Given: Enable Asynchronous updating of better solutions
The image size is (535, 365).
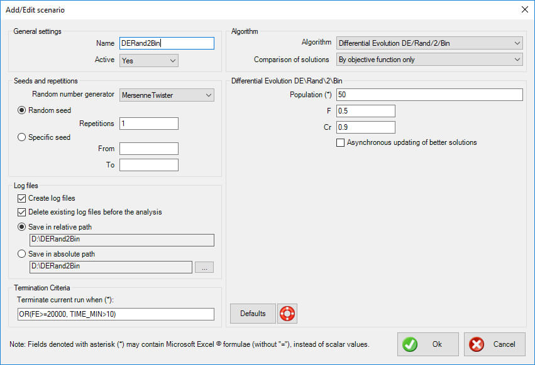Looking at the screenshot, I should pos(340,142).
